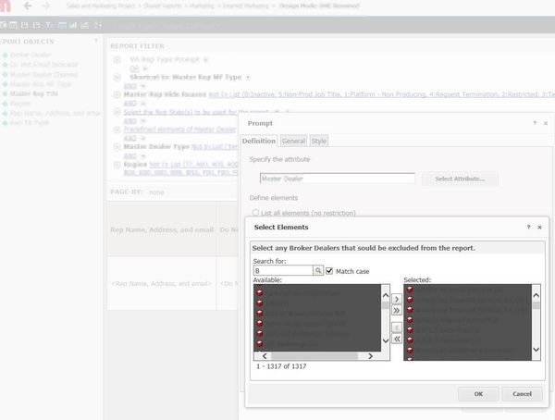Close the Prompt dialog
The height and width of the screenshot is (420, 555).
pos(546,123)
